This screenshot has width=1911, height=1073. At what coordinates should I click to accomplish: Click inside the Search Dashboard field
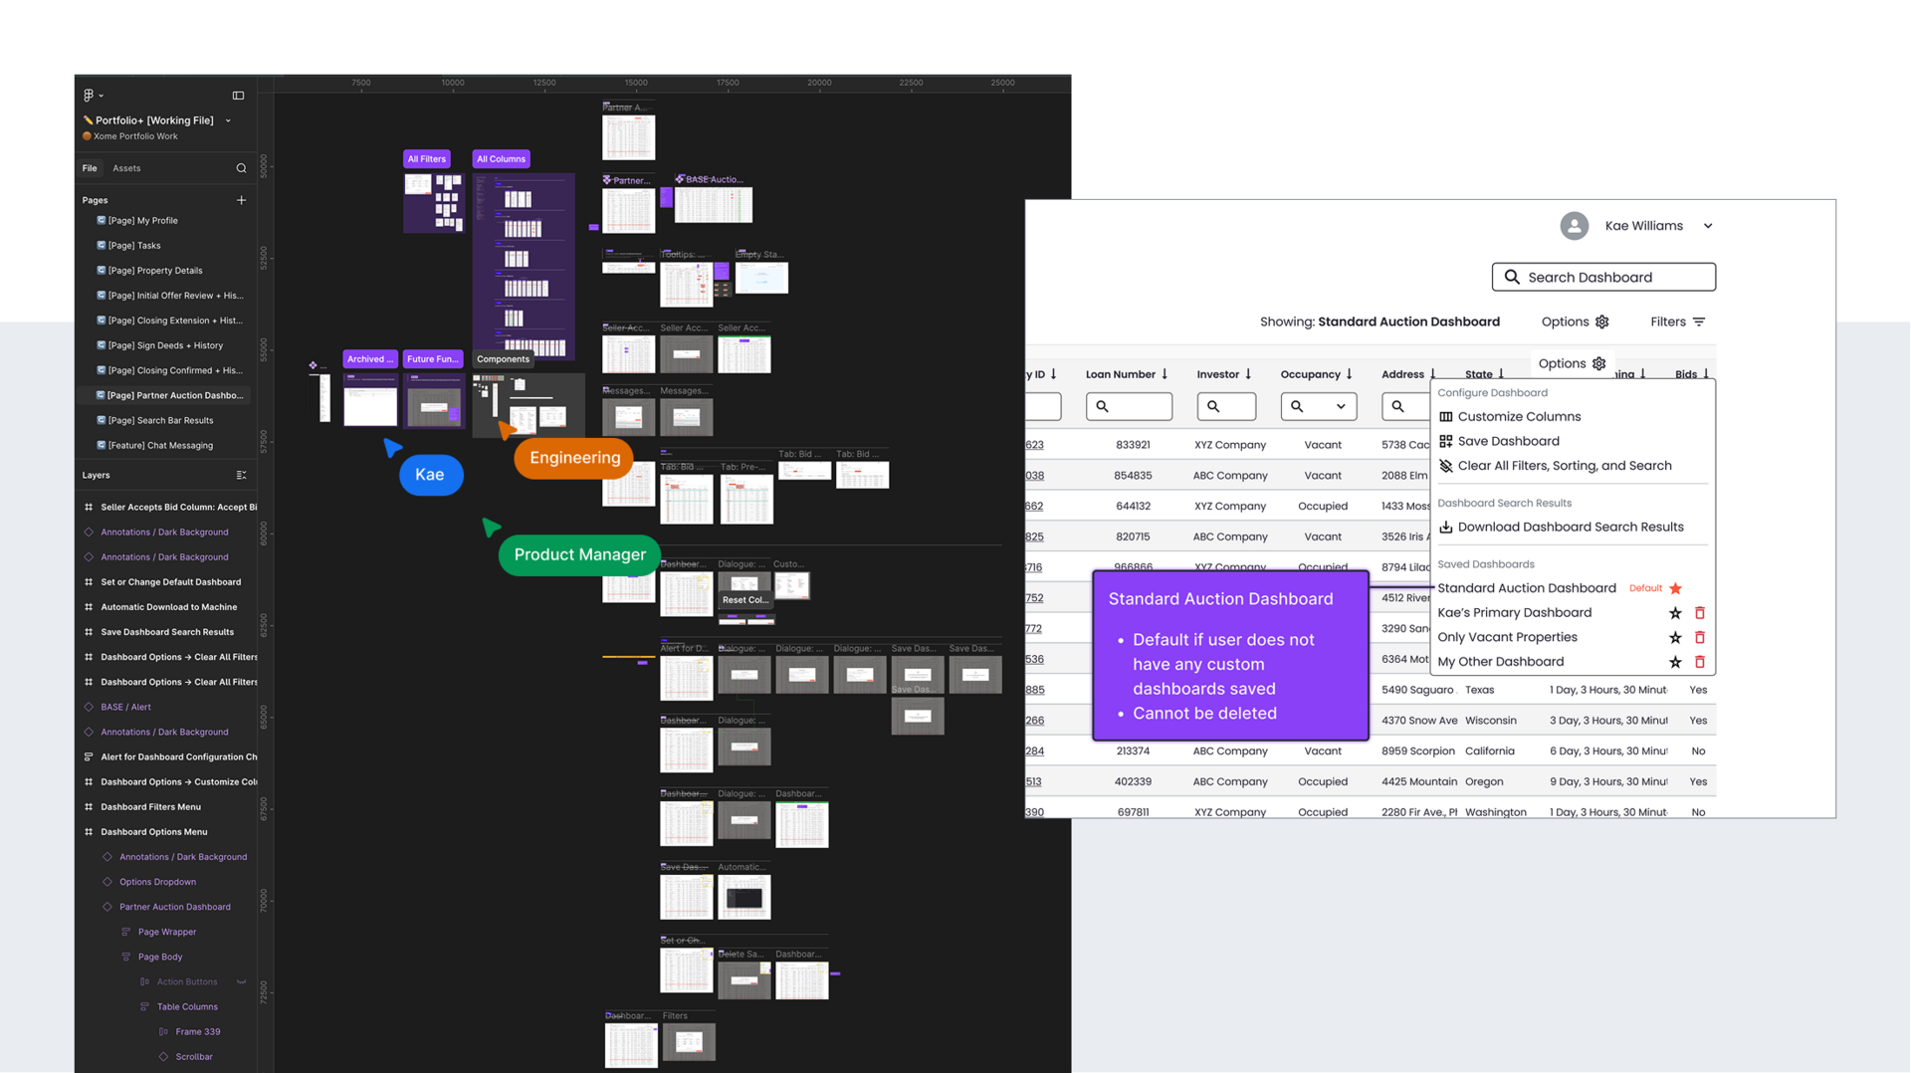click(x=1602, y=277)
